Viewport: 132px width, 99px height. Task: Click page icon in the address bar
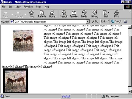12,22
